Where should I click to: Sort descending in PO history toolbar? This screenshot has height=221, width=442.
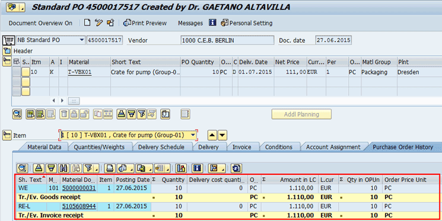pos(51,168)
